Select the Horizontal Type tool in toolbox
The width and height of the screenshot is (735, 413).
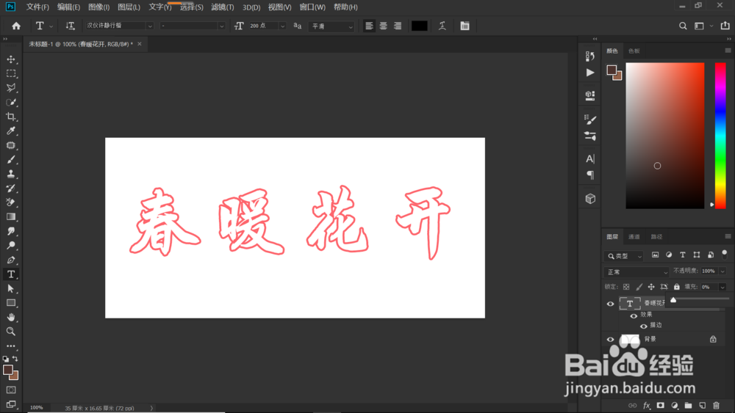tap(11, 274)
